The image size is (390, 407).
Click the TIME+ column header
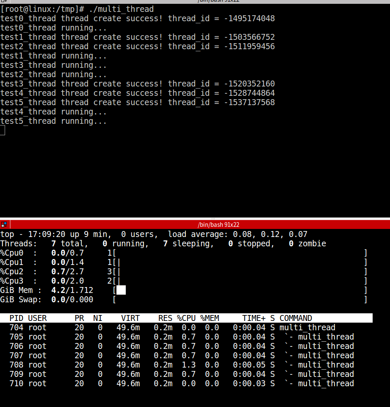[x=254, y=318]
